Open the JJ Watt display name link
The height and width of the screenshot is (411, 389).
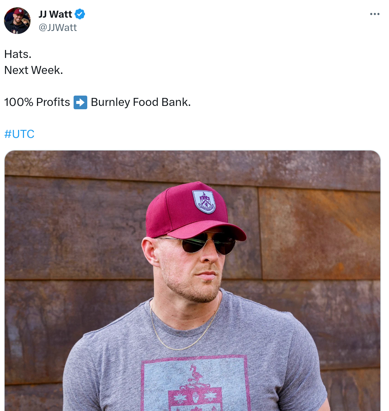click(x=55, y=14)
